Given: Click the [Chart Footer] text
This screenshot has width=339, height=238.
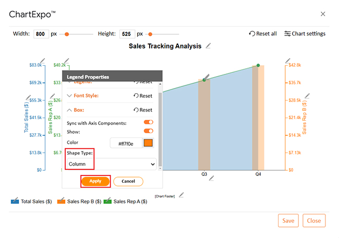Looking at the screenshot, I should click(x=165, y=196).
